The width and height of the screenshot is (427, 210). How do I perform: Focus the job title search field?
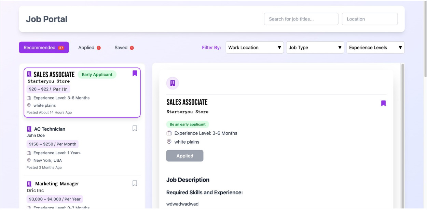coord(301,19)
